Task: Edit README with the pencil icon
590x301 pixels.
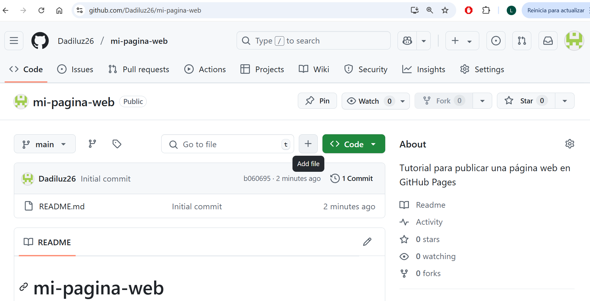Action: coord(367,242)
